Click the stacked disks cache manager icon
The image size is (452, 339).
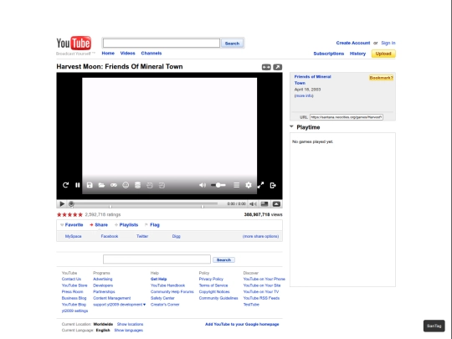click(x=138, y=185)
